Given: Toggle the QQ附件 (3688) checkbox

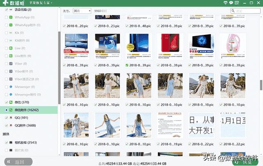Looking at the screenshot, I should point(5,125).
